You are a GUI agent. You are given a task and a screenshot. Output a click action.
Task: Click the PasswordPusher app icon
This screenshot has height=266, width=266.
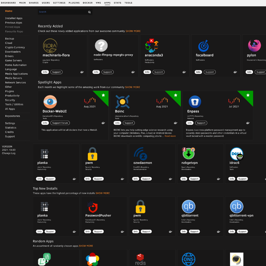pyautogui.click(x=92, y=206)
